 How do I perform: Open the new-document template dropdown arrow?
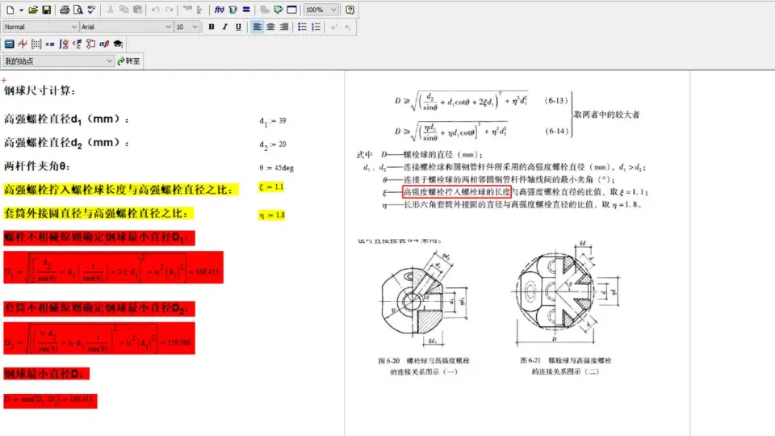pos(21,10)
